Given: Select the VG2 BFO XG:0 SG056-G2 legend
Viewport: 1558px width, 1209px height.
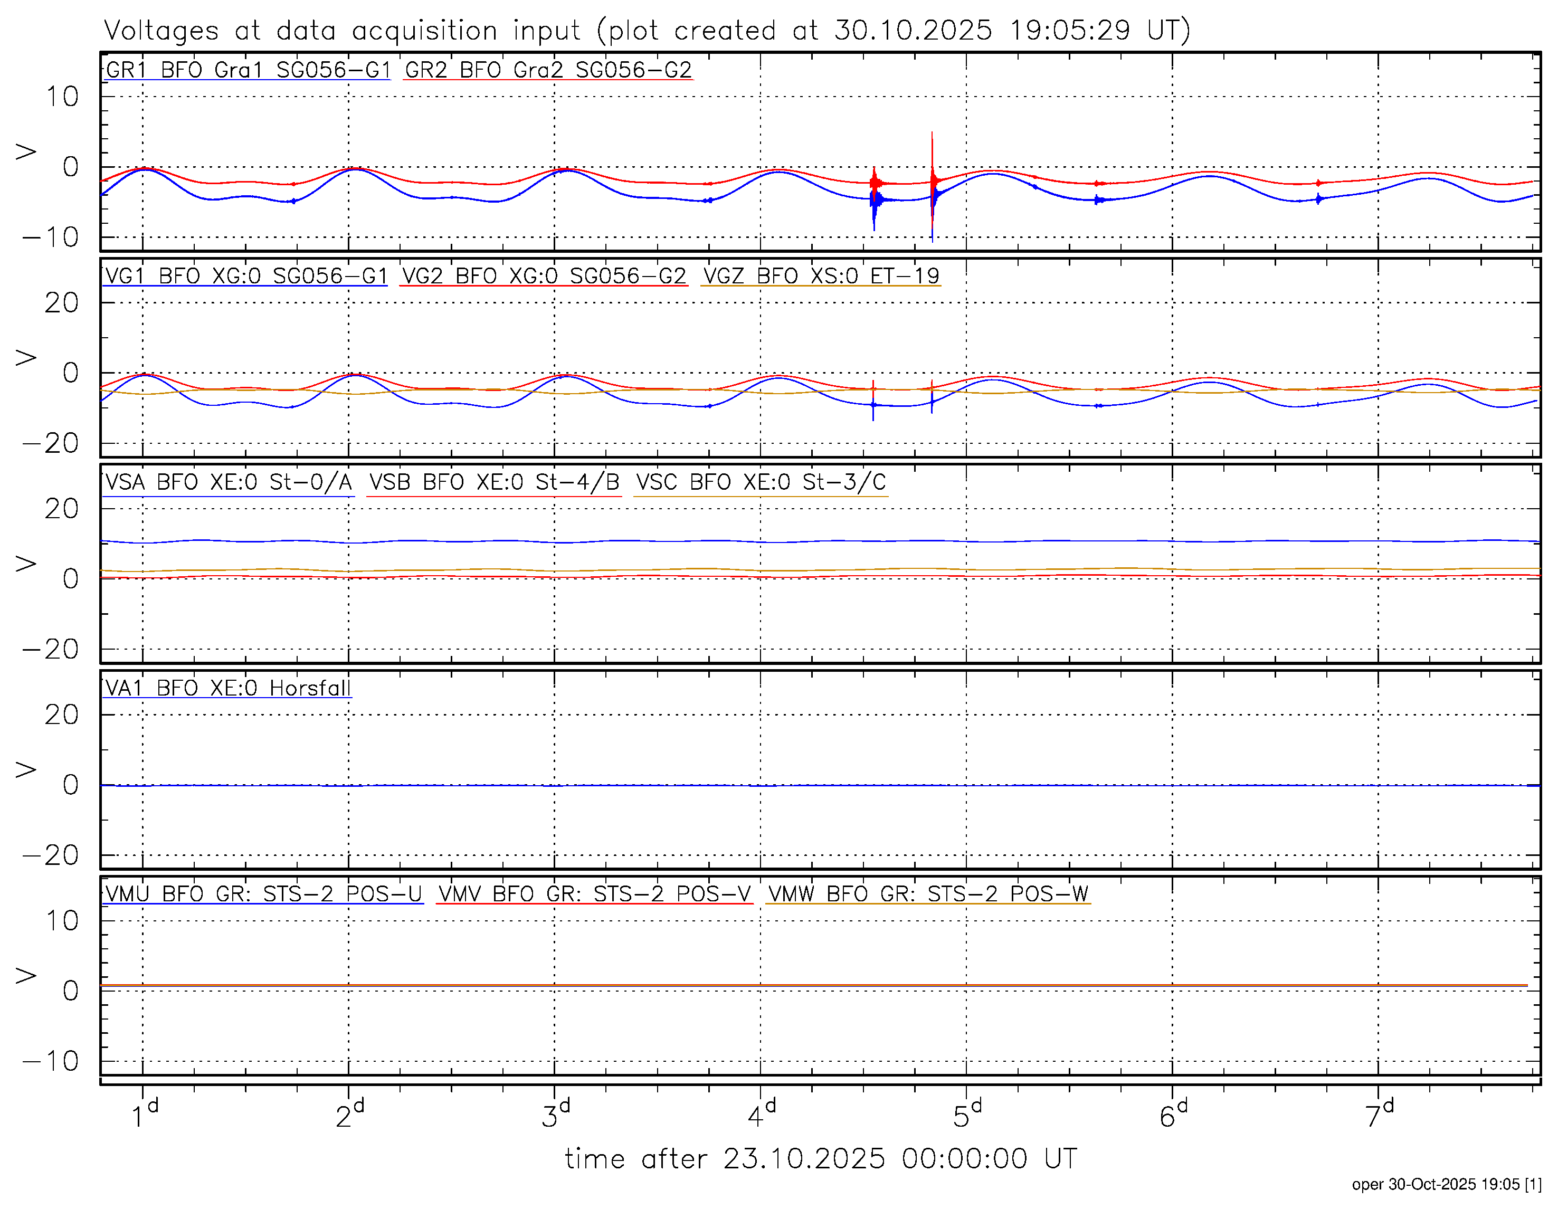Looking at the screenshot, I should click(543, 276).
